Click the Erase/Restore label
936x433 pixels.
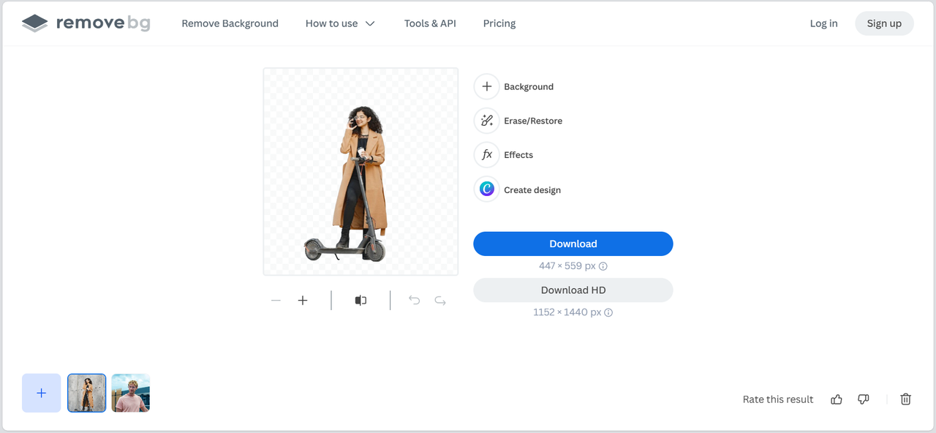pos(533,121)
